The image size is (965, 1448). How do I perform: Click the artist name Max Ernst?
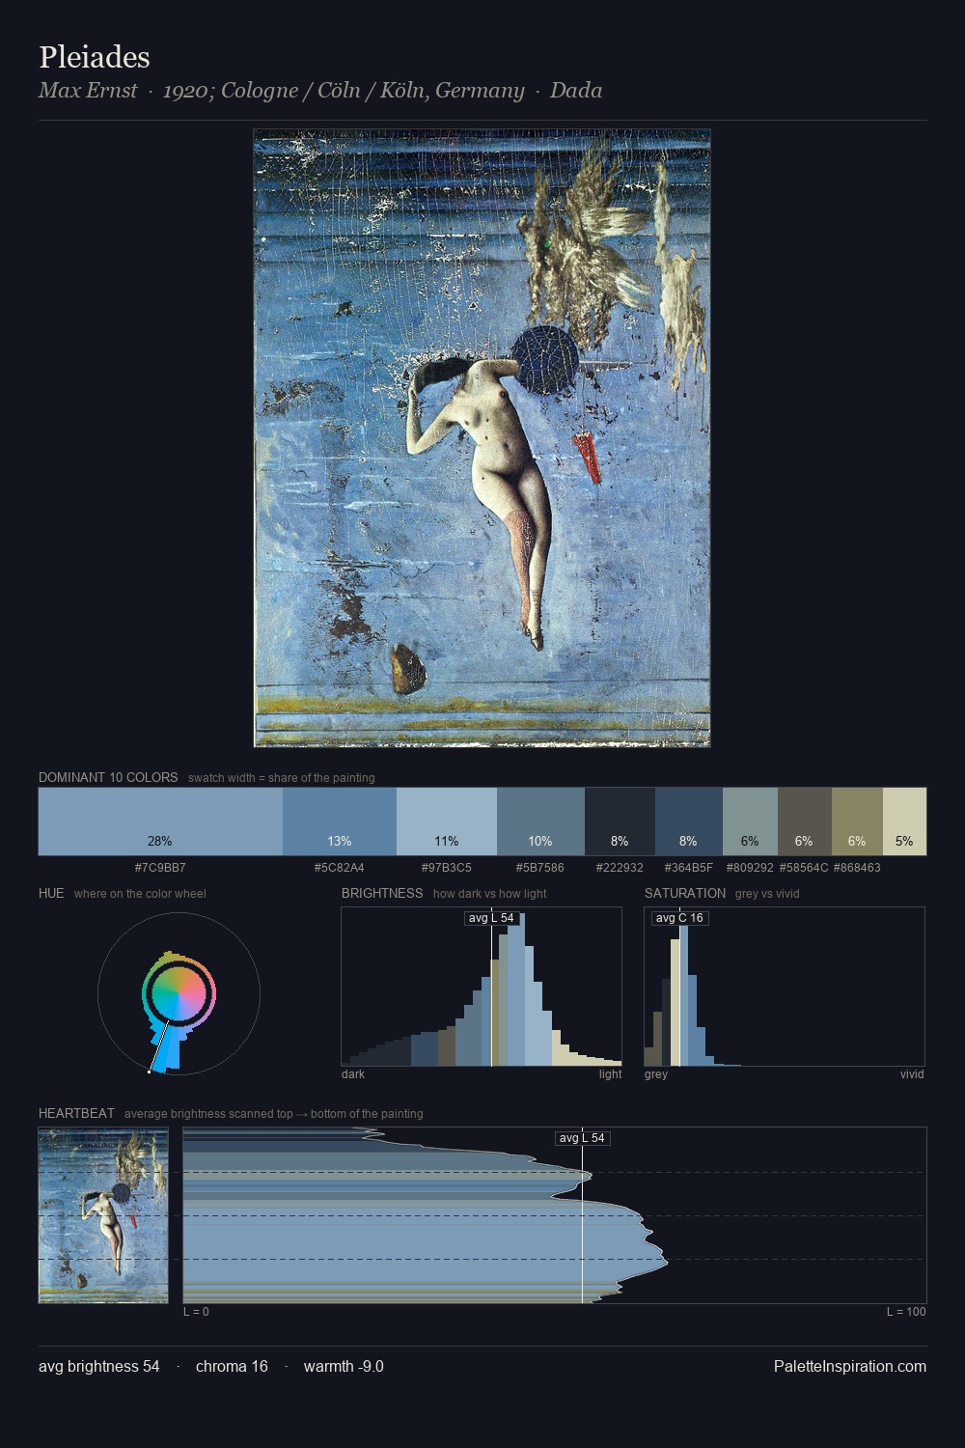[88, 91]
